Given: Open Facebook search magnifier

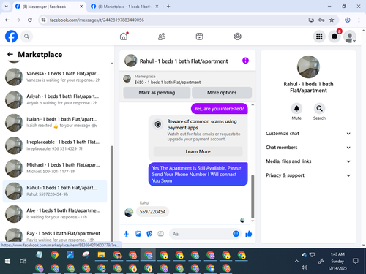Looking at the screenshot, I should (x=26, y=37).
